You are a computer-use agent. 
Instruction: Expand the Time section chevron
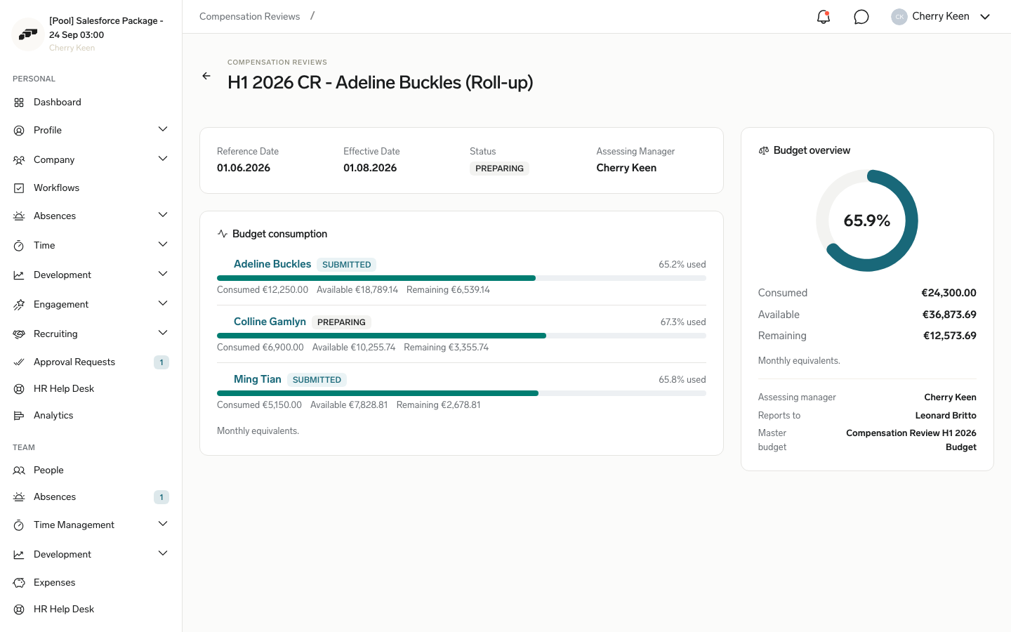point(163,245)
